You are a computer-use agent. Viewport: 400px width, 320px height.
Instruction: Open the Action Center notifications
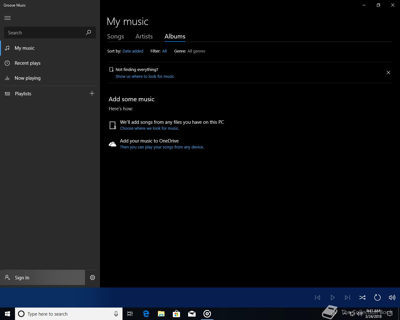pyautogui.click(x=390, y=314)
